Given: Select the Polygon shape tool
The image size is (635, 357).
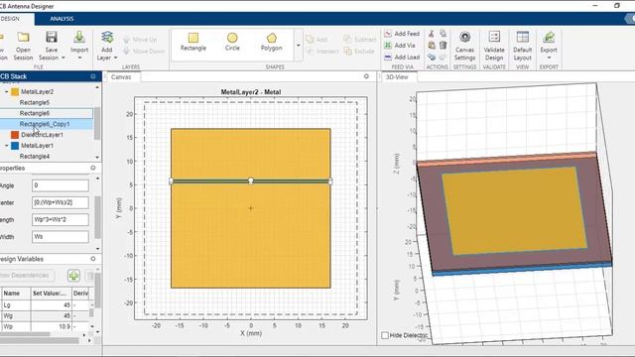Looking at the screenshot, I should click(x=271, y=42).
